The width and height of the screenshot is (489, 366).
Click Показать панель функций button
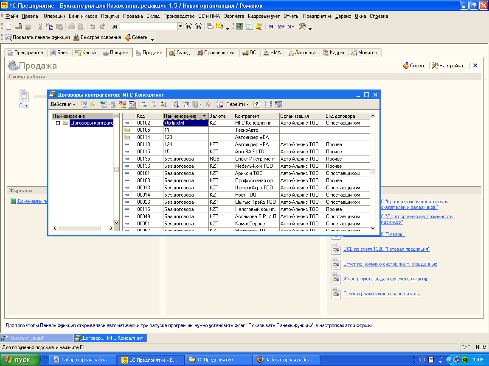click(38, 37)
